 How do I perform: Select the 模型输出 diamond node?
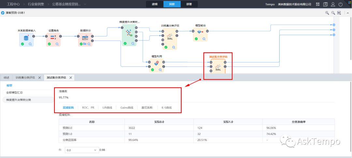(200, 32)
